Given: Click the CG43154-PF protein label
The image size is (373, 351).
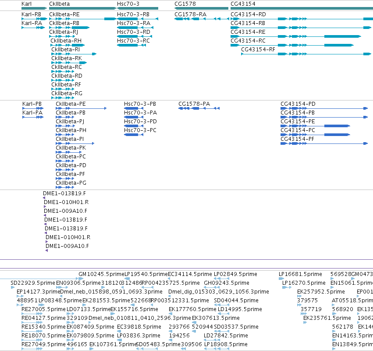Looking at the screenshot, I should coord(297,139).
